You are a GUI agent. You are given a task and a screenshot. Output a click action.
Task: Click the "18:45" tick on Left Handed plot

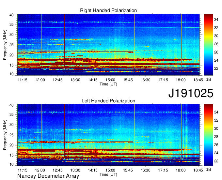198,170
